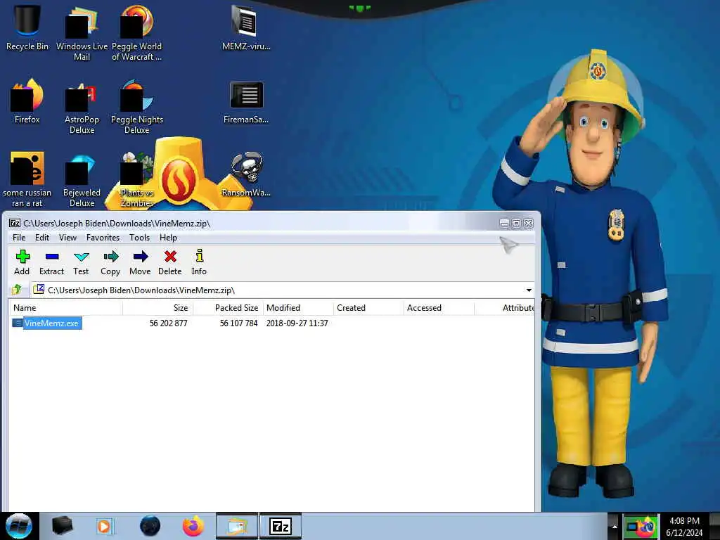This screenshot has width=720, height=540.
Task: Sort files by Size column header
Action: click(x=157, y=308)
